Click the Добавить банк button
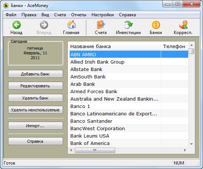 [x=36, y=74]
